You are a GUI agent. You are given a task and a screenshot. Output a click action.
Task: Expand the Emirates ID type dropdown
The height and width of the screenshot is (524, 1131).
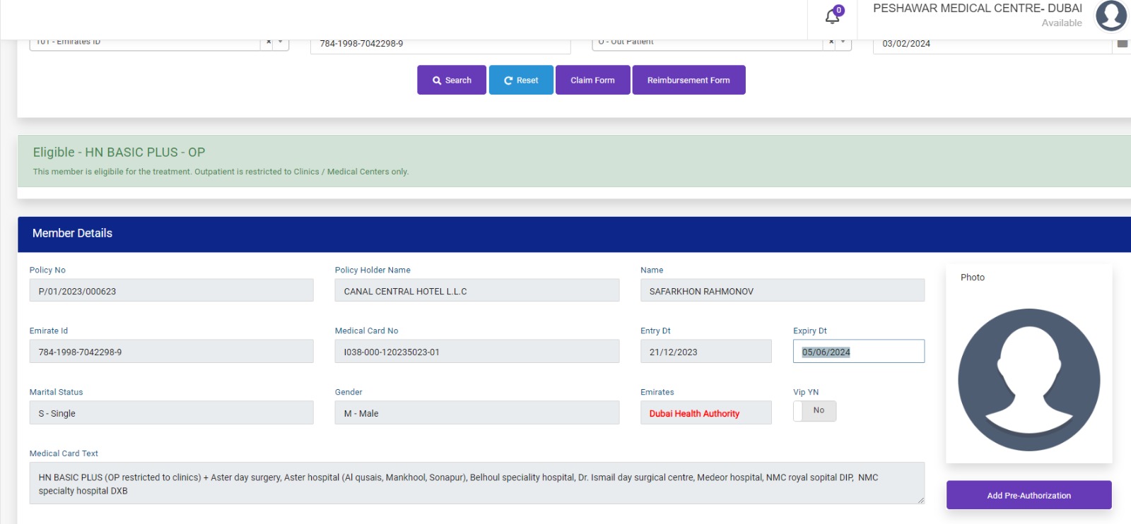(x=281, y=42)
